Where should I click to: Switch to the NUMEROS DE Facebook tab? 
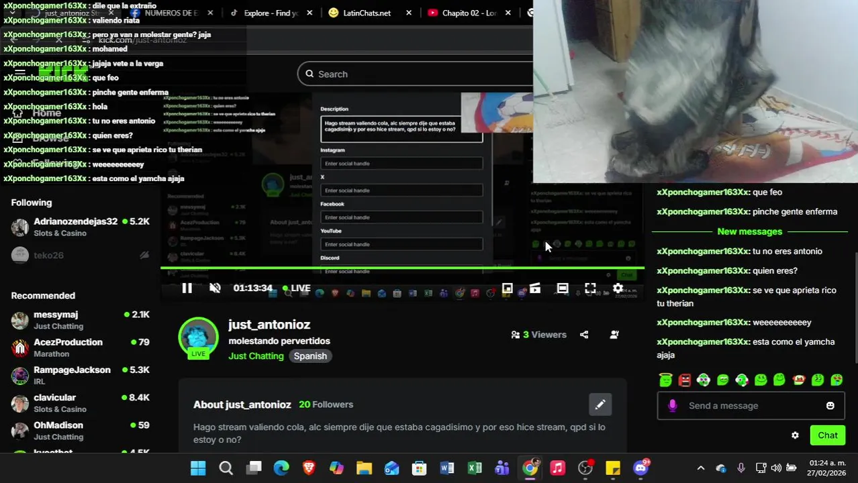(x=171, y=13)
